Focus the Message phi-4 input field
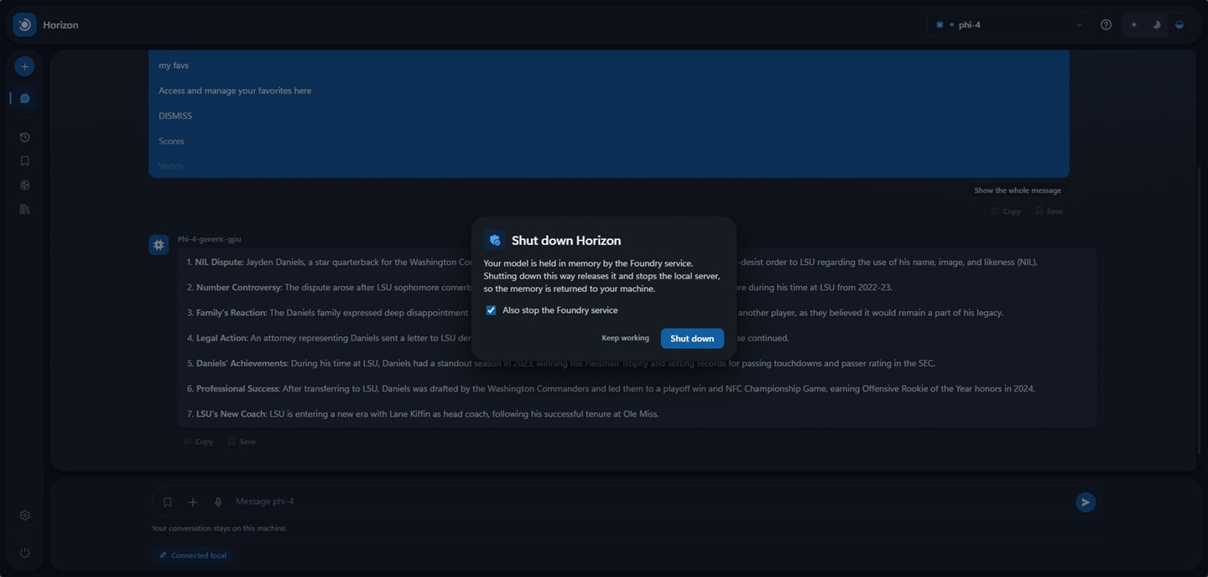Viewport: 1208px width, 577px height. pyautogui.click(x=650, y=502)
